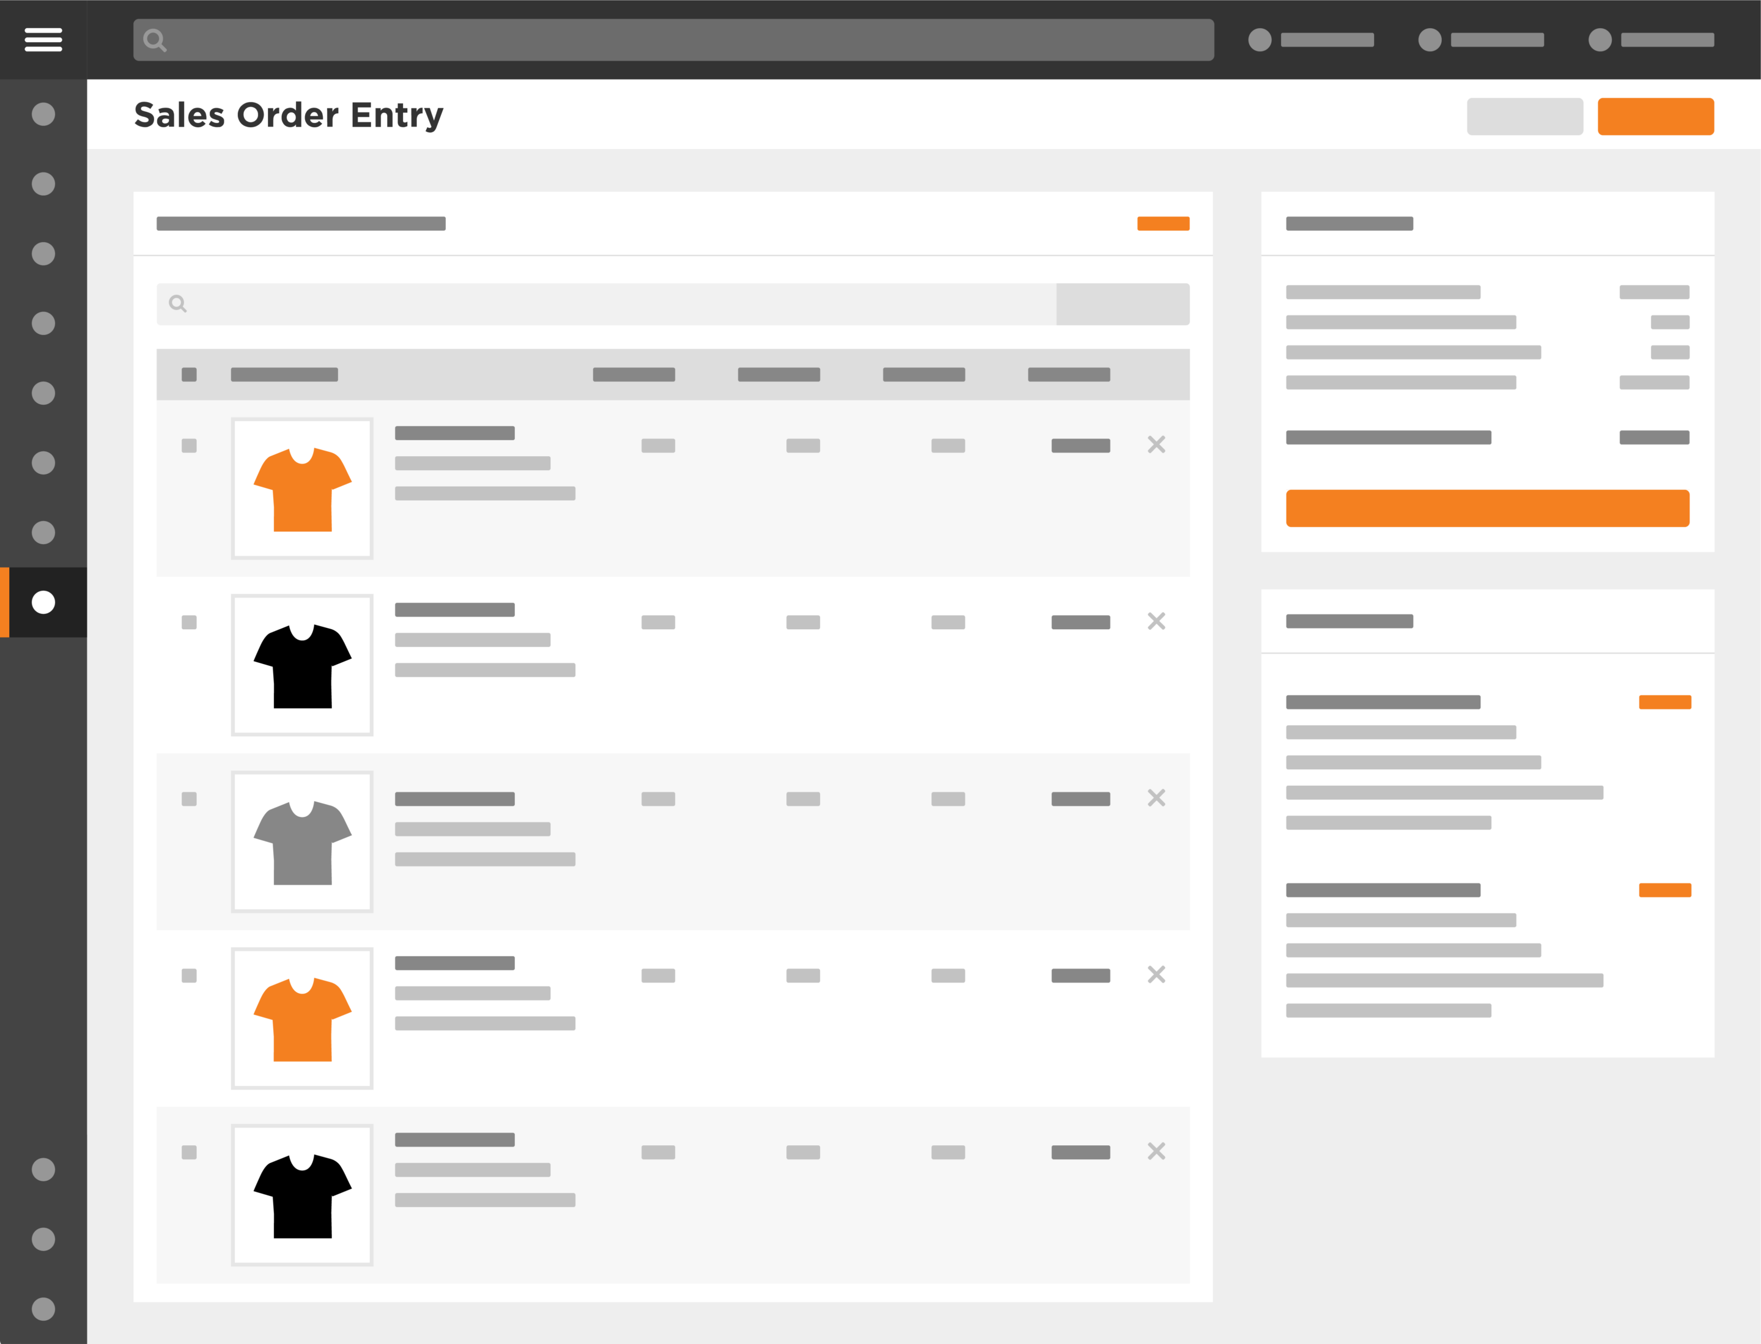Click the magnifier icon in top search bar
The image size is (1761, 1344).
[155, 40]
